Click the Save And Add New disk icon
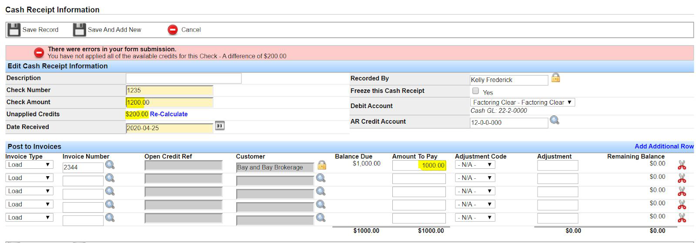Image resolution: width=696 pixels, height=243 pixels. click(79, 30)
